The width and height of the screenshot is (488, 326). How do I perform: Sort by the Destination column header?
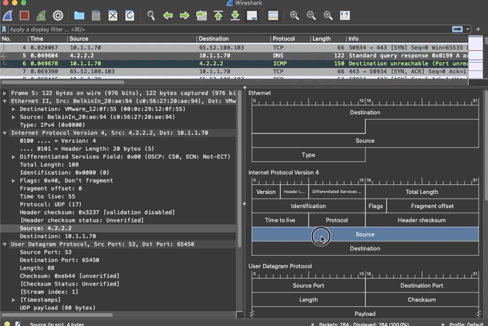click(x=233, y=39)
